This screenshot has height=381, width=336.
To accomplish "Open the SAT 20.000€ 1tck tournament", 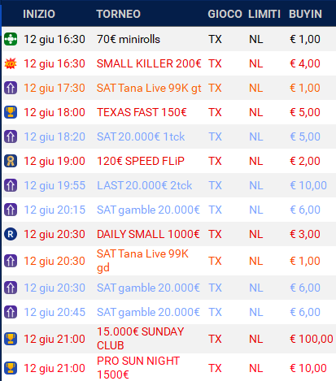I will click(141, 136).
